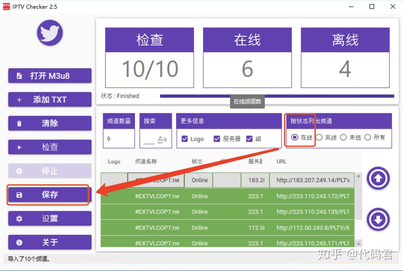
Task: Click the stop icon on 停止 button
Action: pos(19,170)
